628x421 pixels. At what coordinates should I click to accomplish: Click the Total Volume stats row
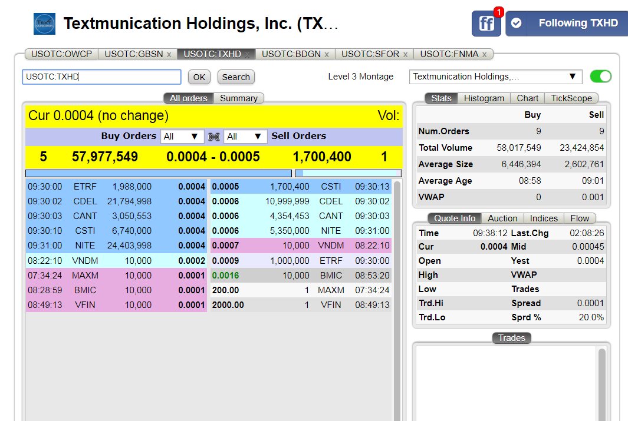pyautogui.click(x=511, y=148)
